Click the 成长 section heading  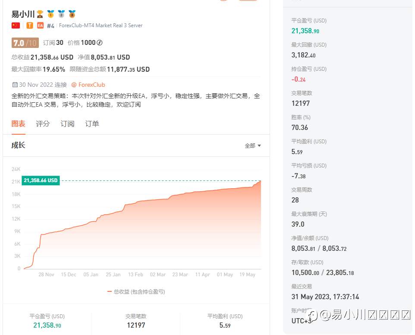click(x=18, y=145)
